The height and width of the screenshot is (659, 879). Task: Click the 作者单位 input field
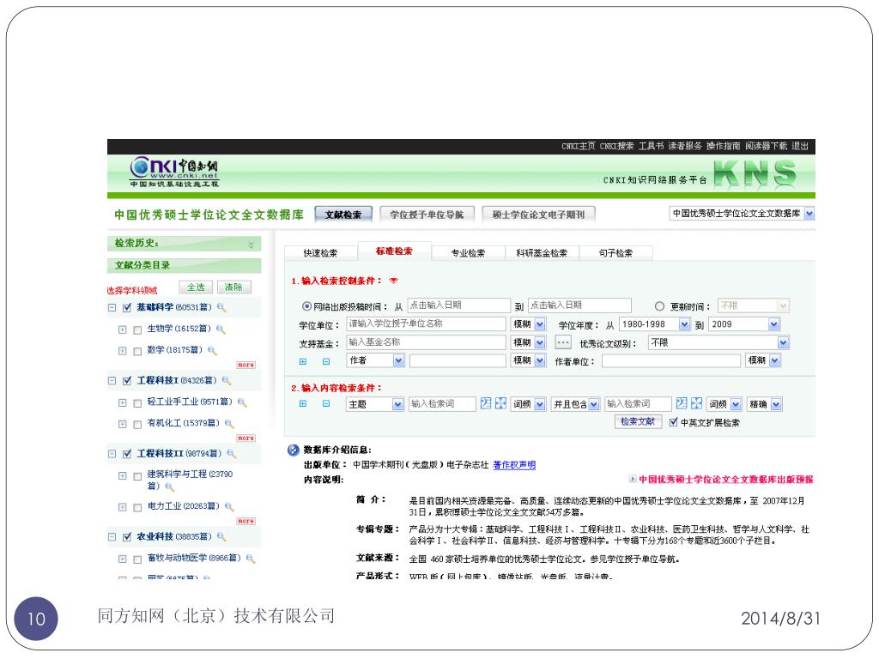671,361
